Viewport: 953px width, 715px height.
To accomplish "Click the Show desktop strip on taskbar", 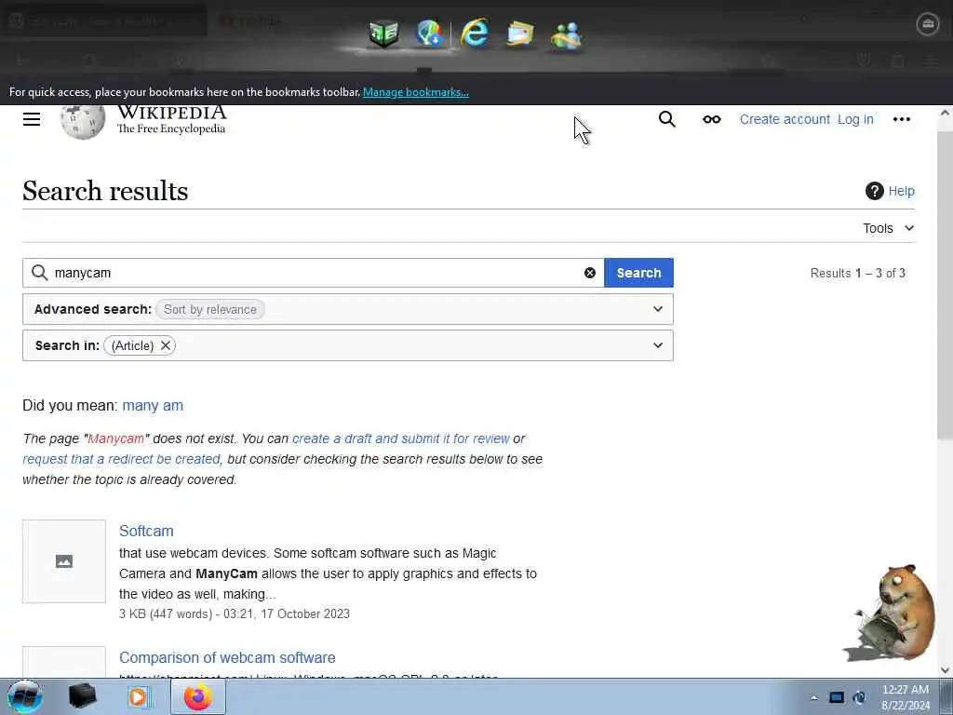I will [x=946, y=696].
